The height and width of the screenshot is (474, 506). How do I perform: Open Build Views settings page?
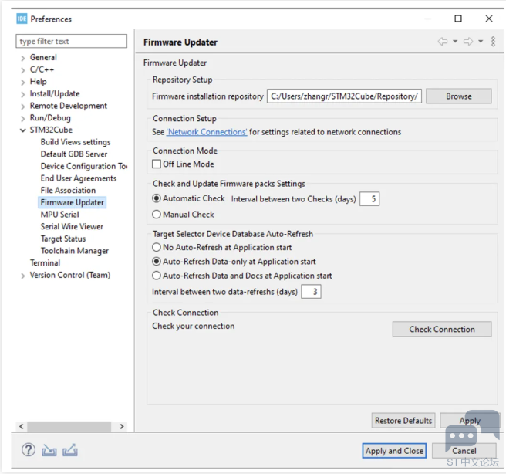(x=76, y=142)
